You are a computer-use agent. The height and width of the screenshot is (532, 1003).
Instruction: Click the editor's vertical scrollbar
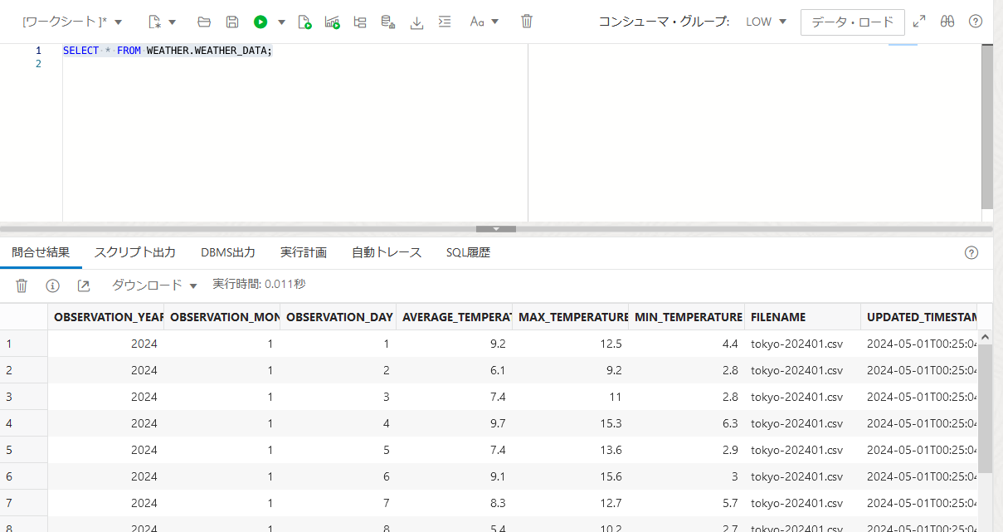click(987, 125)
